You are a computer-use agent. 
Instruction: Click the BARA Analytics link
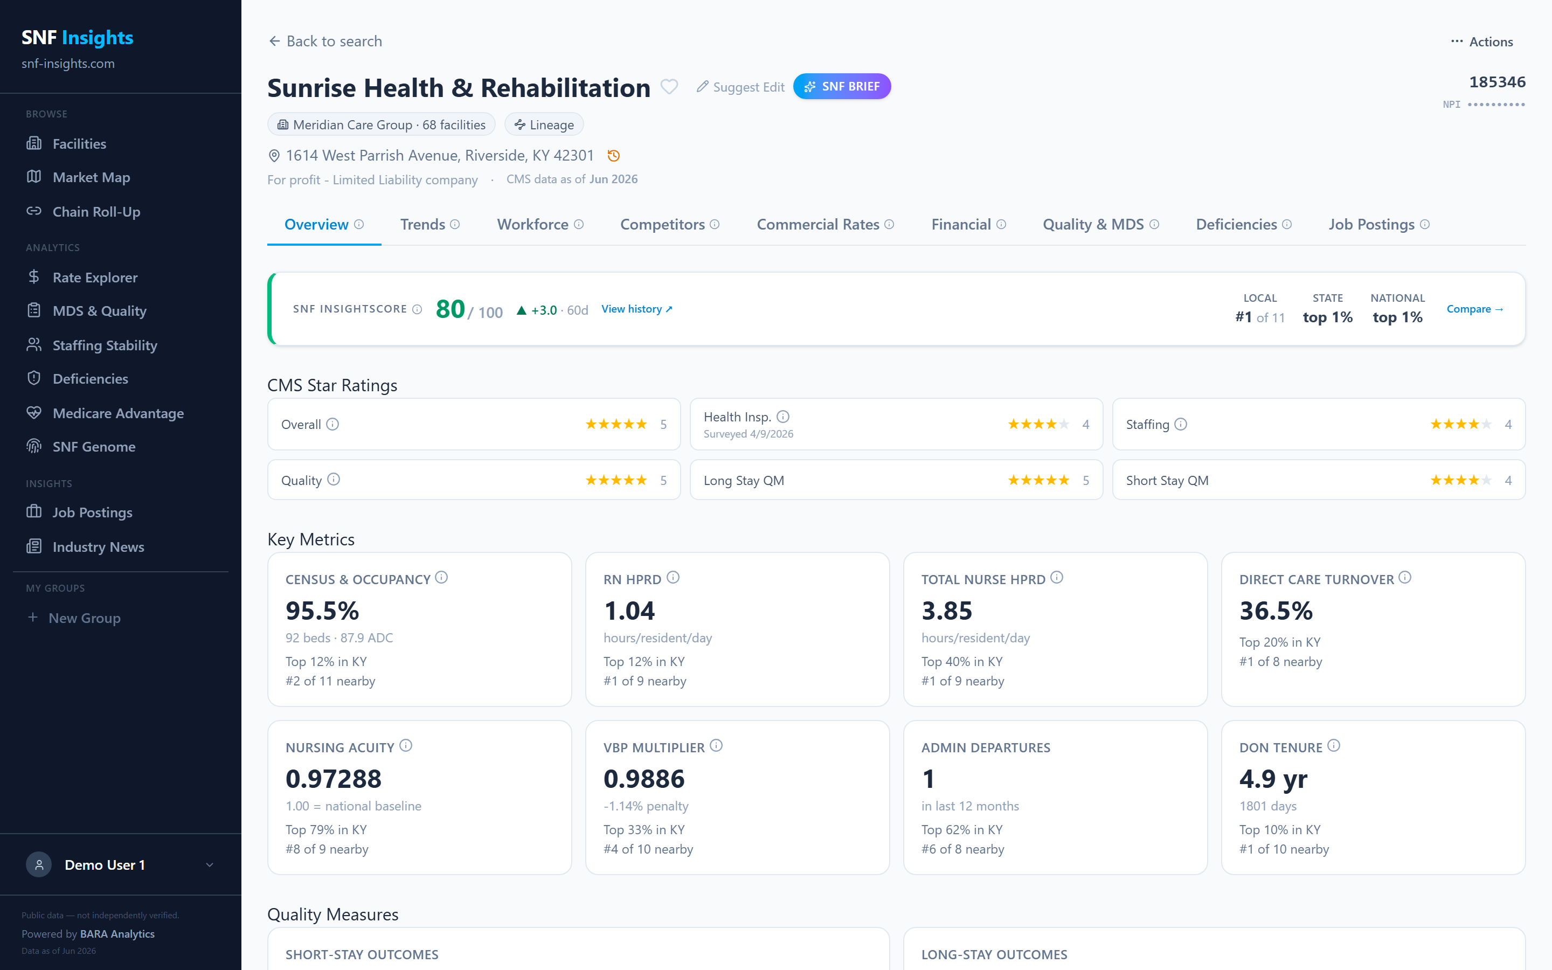(117, 934)
